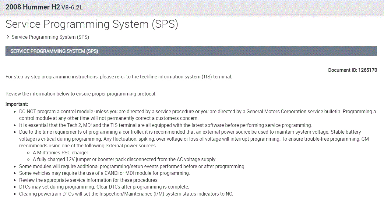Select the Midtronics PSC charger list item
The height and width of the screenshot is (205, 384).
[x=62, y=153]
